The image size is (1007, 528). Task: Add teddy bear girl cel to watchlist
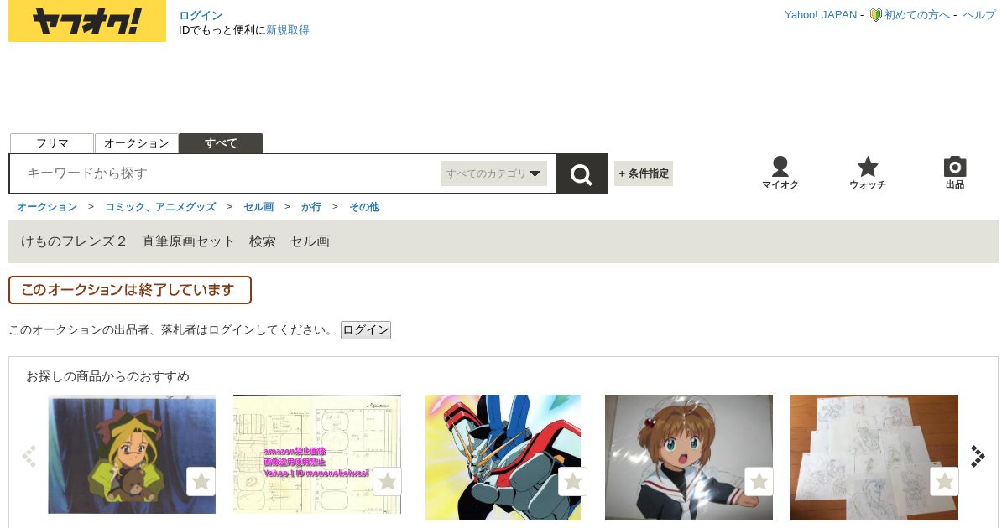(201, 482)
